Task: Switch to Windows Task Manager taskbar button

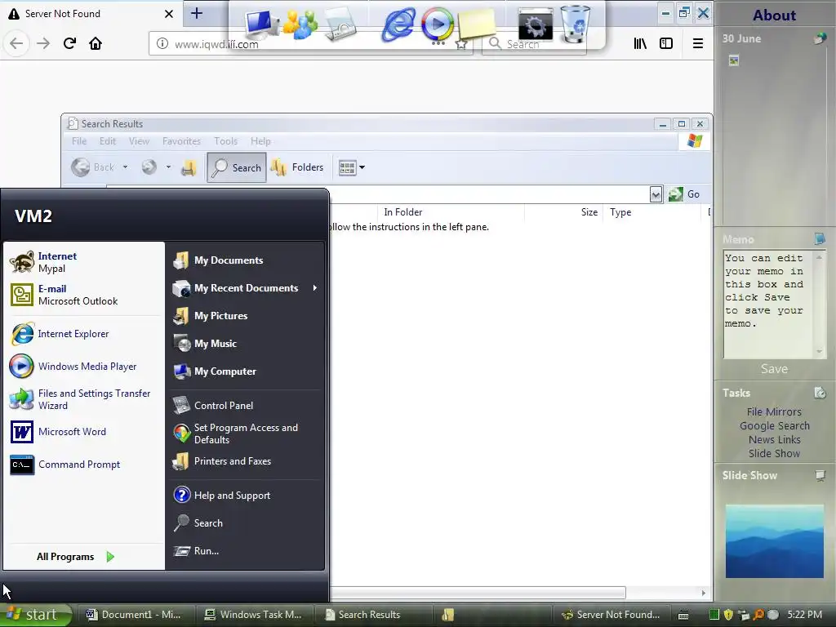Action: 254,615
